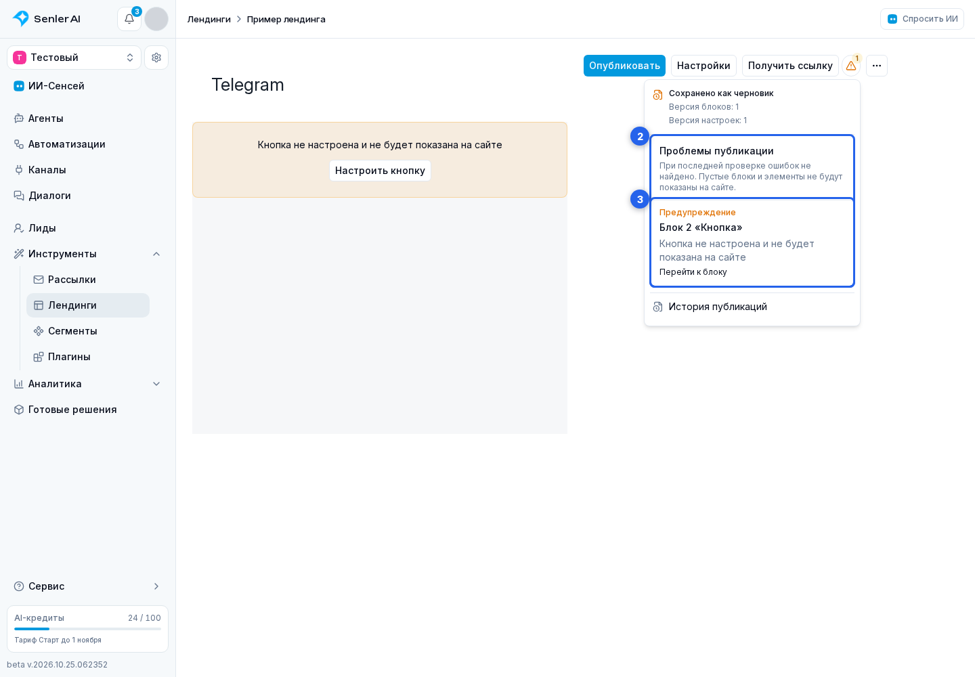The image size is (975, 677).
Task: Click Настроить кнопку button
Action: click(x=380, y=171)
